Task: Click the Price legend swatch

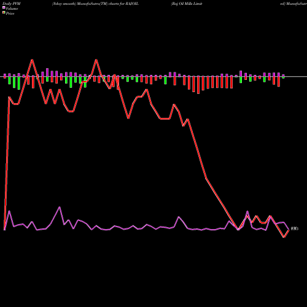Action: click(4, 13)
